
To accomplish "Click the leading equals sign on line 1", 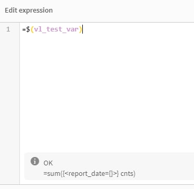I will coord(24,29).
